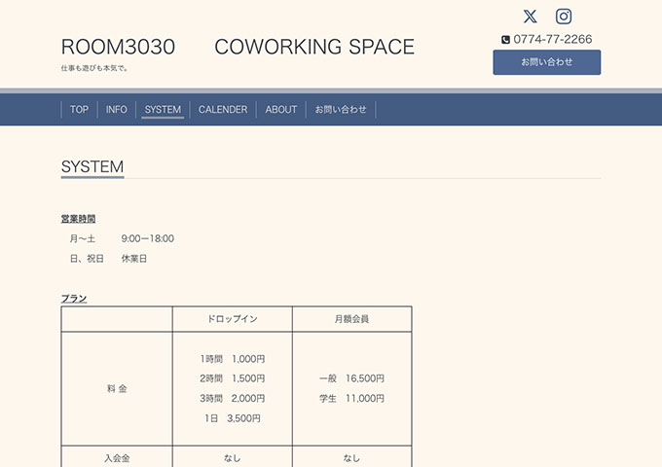
Task: Click the 1日 3,500円 price line
Action: pyautogui.click(x=233, y=418)
